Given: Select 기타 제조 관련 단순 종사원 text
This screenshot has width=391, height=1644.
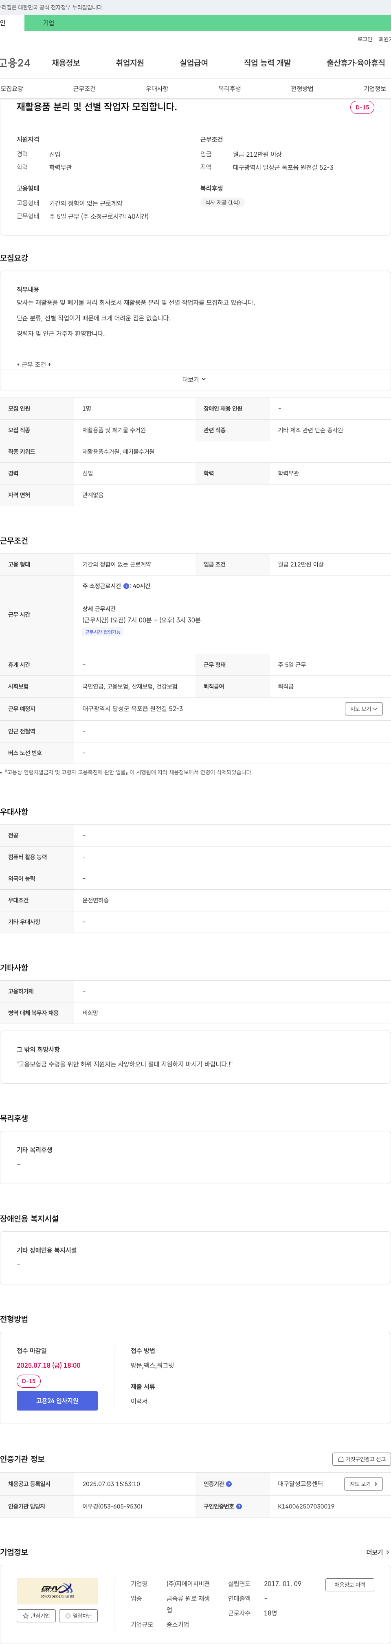Looking at the screenshot, I should [x=310, y=430].
